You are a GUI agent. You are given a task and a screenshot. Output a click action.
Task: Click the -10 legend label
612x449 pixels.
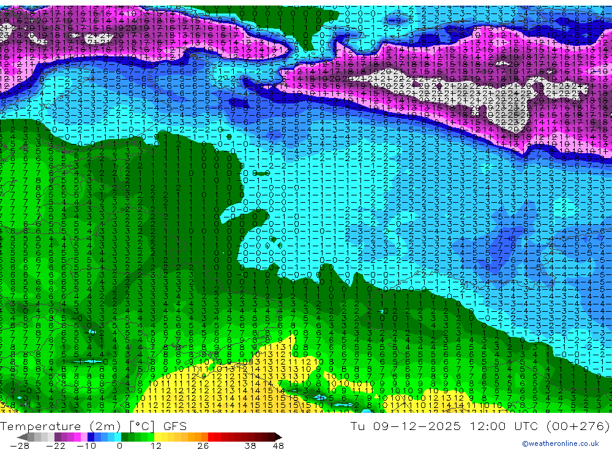86,446
